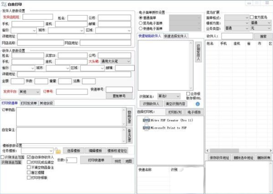The height and width of the screenshot is (194, 273).
Task: Click the 选择模板 button
Action: [x=74, y=151]
